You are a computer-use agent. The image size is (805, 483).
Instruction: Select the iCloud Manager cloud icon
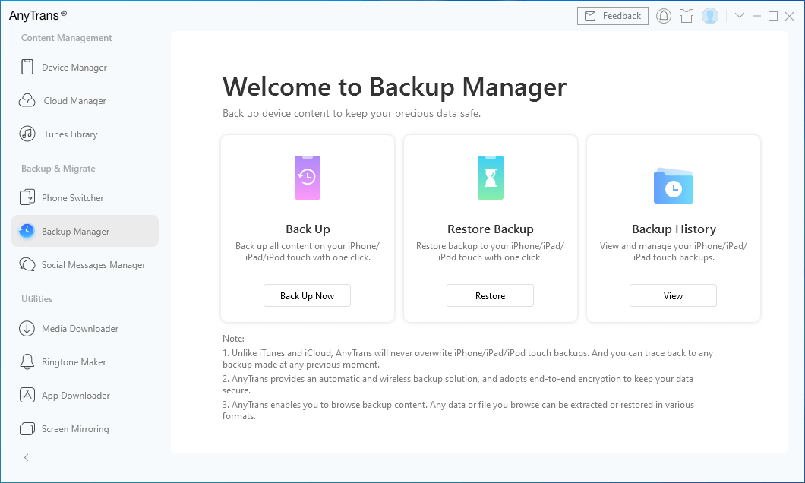pos(27,101)
